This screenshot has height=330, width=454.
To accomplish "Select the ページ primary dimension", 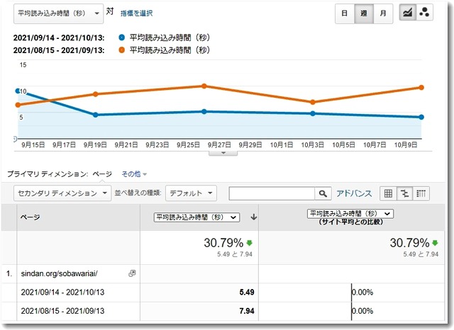I will tap(102, 173).
